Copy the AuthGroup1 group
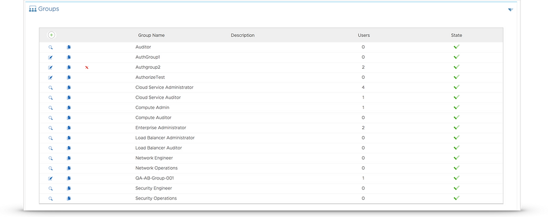 69,57
